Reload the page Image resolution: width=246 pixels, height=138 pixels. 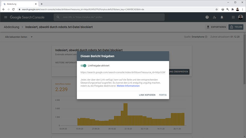tap(13, 9)
